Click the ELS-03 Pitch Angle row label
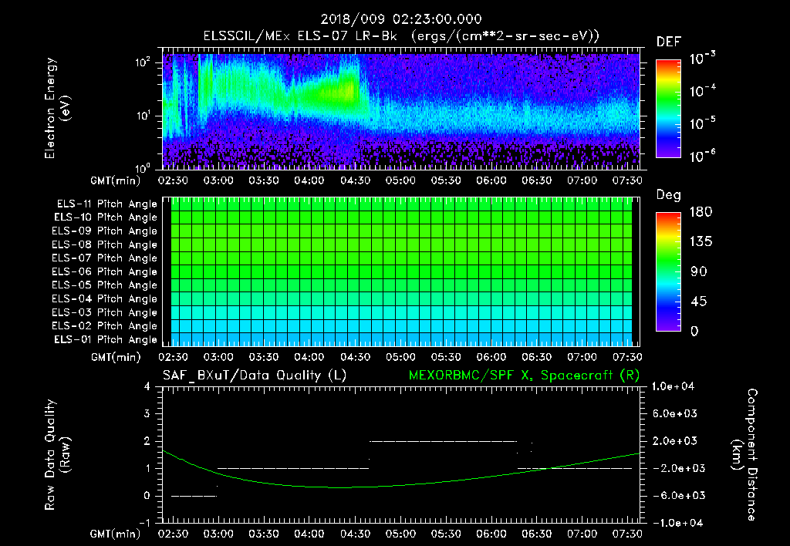 click(105, 312)
